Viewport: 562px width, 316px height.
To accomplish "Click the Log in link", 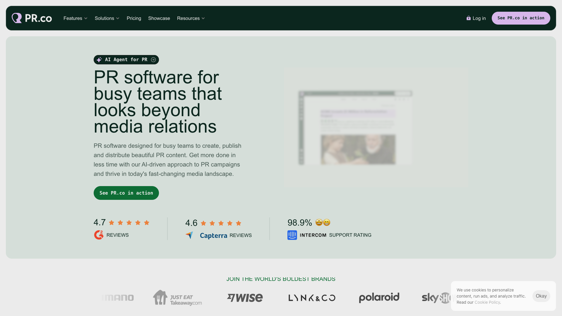I will click(x=476, y=18).
